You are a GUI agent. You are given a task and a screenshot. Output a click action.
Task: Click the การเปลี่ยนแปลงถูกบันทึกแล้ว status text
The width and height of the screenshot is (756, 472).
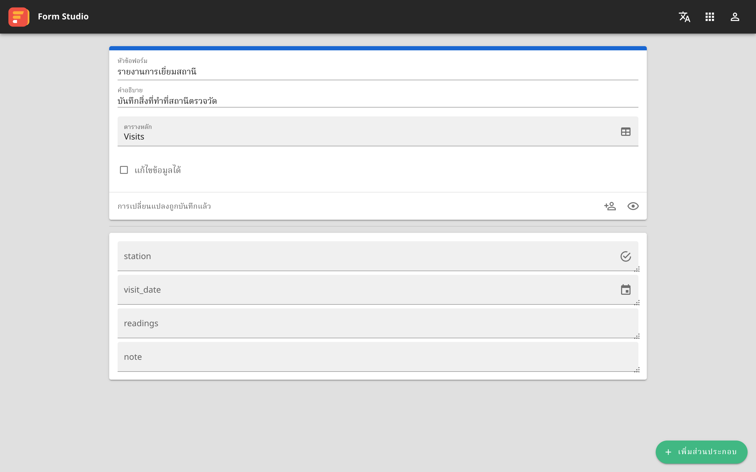(164, 206)
